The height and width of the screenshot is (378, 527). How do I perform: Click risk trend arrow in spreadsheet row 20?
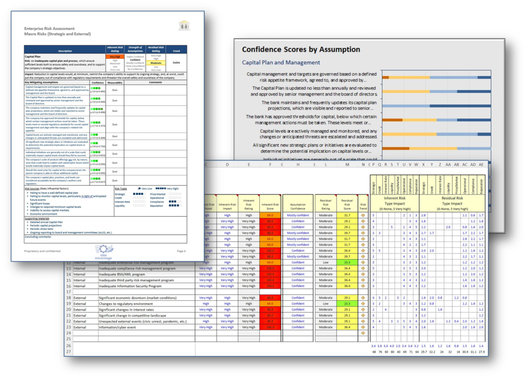[362, 310]
